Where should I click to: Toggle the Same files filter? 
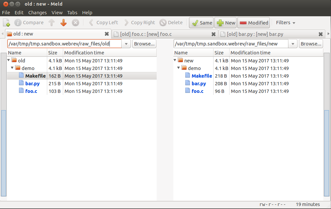pos(201,23)
